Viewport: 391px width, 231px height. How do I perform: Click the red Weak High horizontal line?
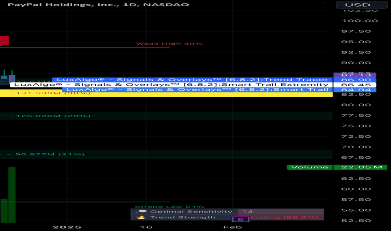tap(85, 47)
